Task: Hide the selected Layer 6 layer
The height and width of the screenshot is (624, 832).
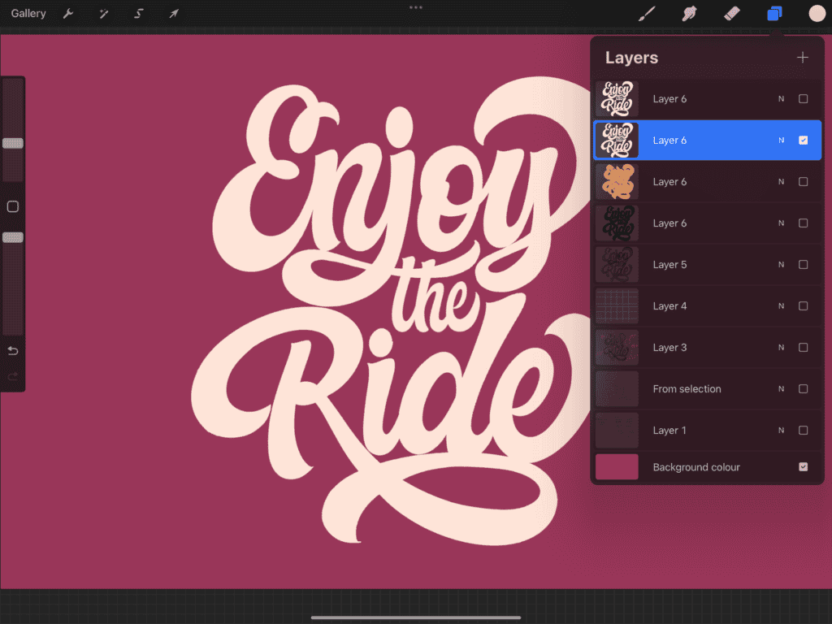Action: point(804,140)
